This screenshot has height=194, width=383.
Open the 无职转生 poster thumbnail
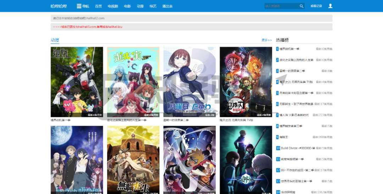click(133, 160)
